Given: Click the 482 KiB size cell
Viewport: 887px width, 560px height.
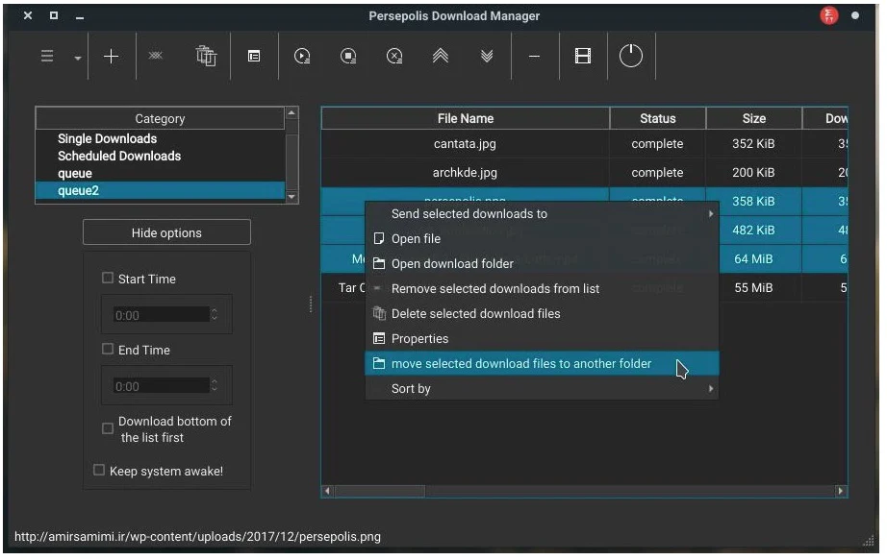Looking at the screenshot, I should tap(753, 231).
